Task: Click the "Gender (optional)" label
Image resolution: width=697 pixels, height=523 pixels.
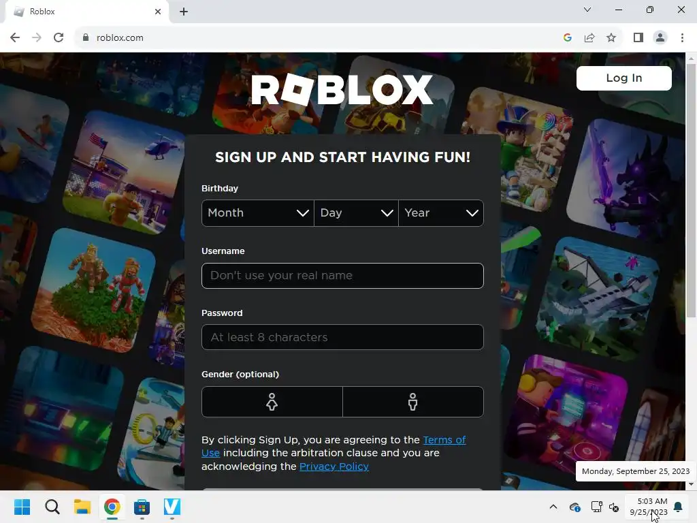Action: 240,375
